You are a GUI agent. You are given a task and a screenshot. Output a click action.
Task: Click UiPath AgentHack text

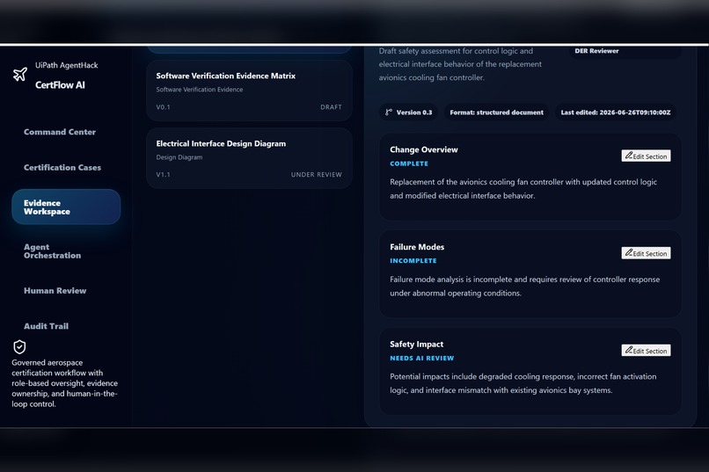67,65
